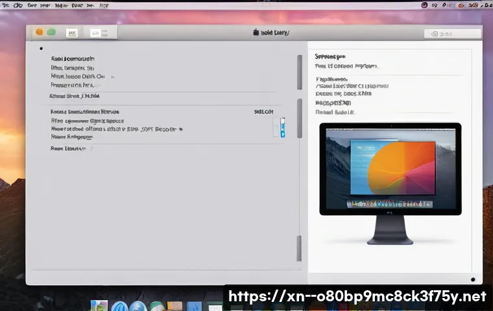Click the orange window button in the title bar
Screen dimensions: 493x311
pos(39,32)
